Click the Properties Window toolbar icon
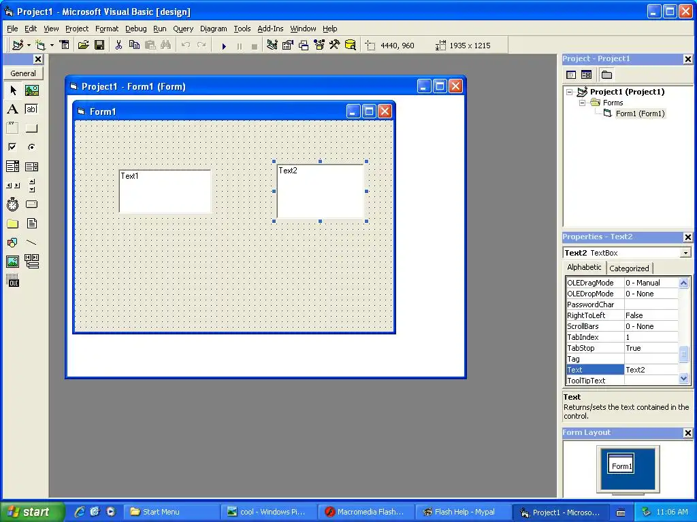Viewport: 697px width, 522px height. [x=288, y=45]
